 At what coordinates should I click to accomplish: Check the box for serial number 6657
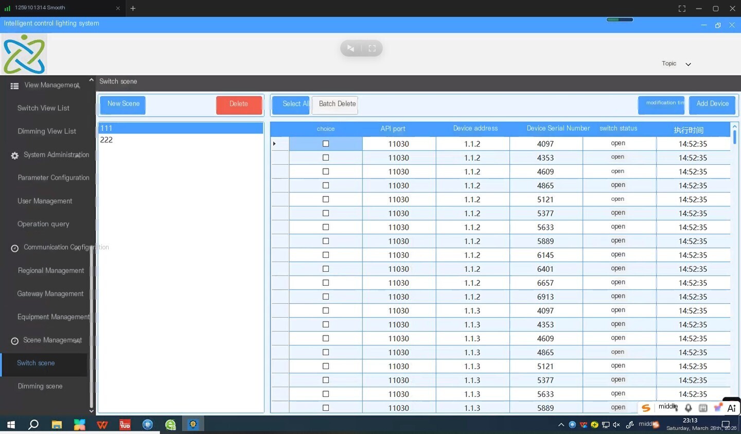click(326, 283)
